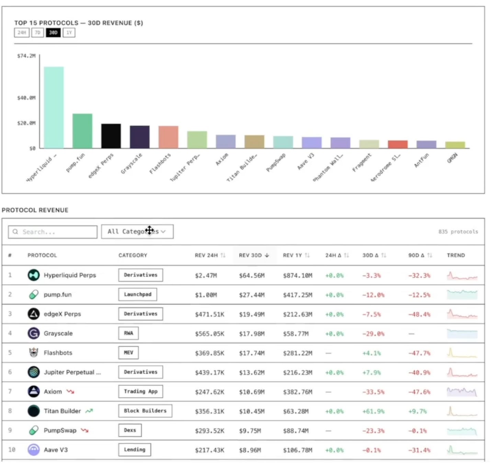Click the search magnifier icon
The width and height of the screenshot is (500, 469).
click(15, 232)
